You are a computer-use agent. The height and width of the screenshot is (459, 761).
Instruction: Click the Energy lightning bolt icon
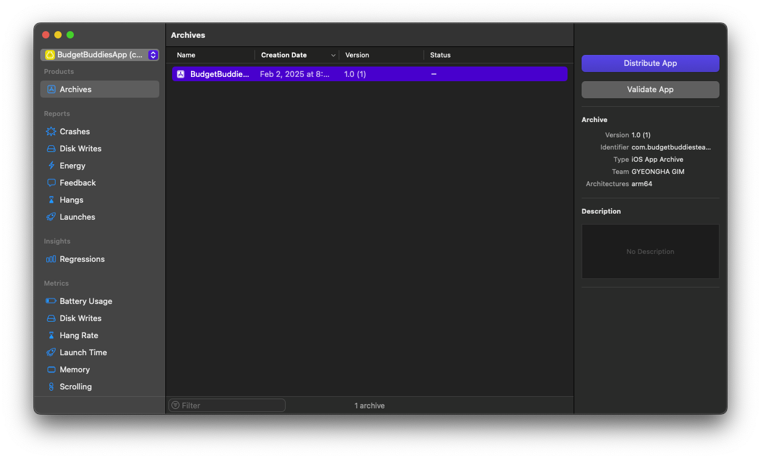pos(51,165)
